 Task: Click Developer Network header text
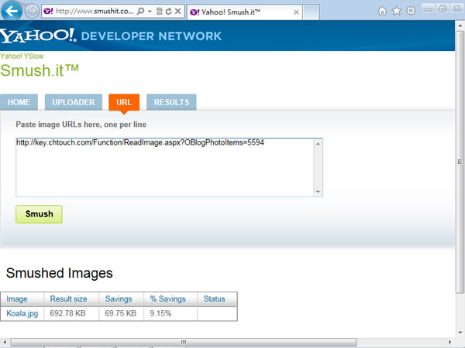click(x=151, y=36)
